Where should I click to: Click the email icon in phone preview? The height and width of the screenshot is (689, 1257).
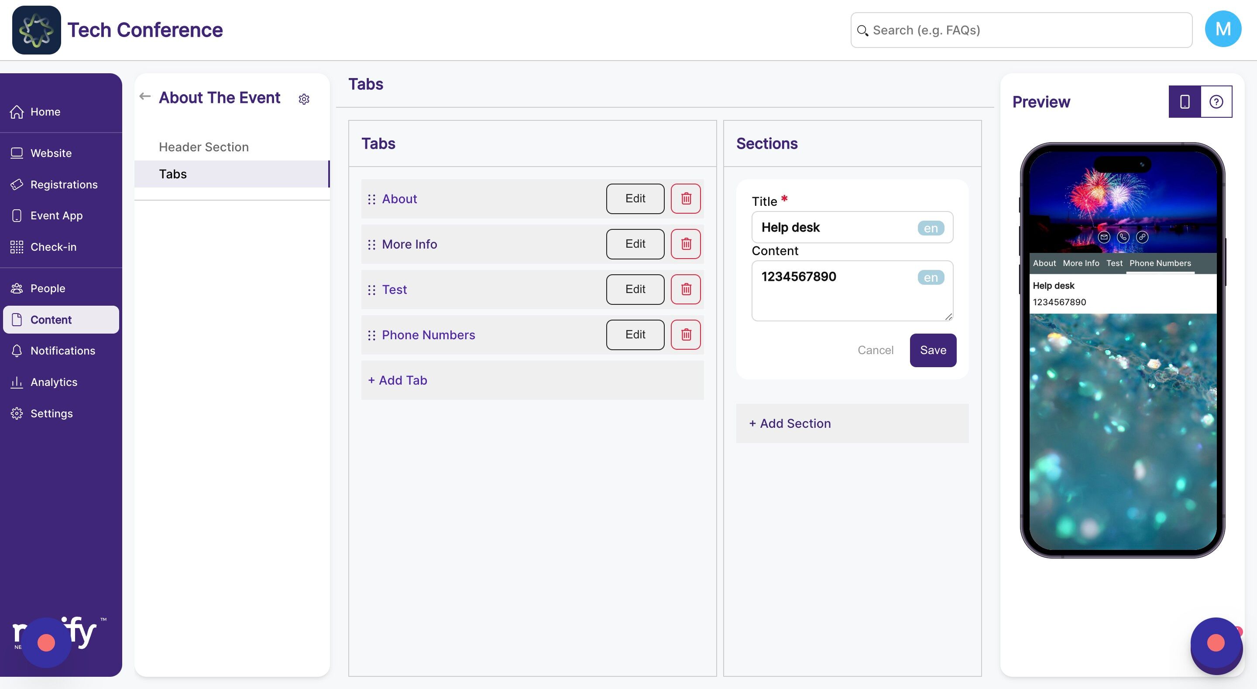point(1104,237)
